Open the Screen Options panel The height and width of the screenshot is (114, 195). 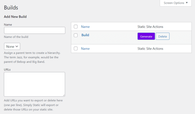175,3
